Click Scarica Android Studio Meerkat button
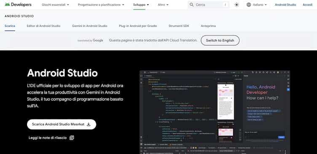317x154 pixels. coord(62,124)
